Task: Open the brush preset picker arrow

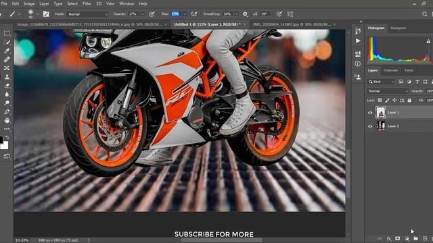Action: [x=37, y=14]
